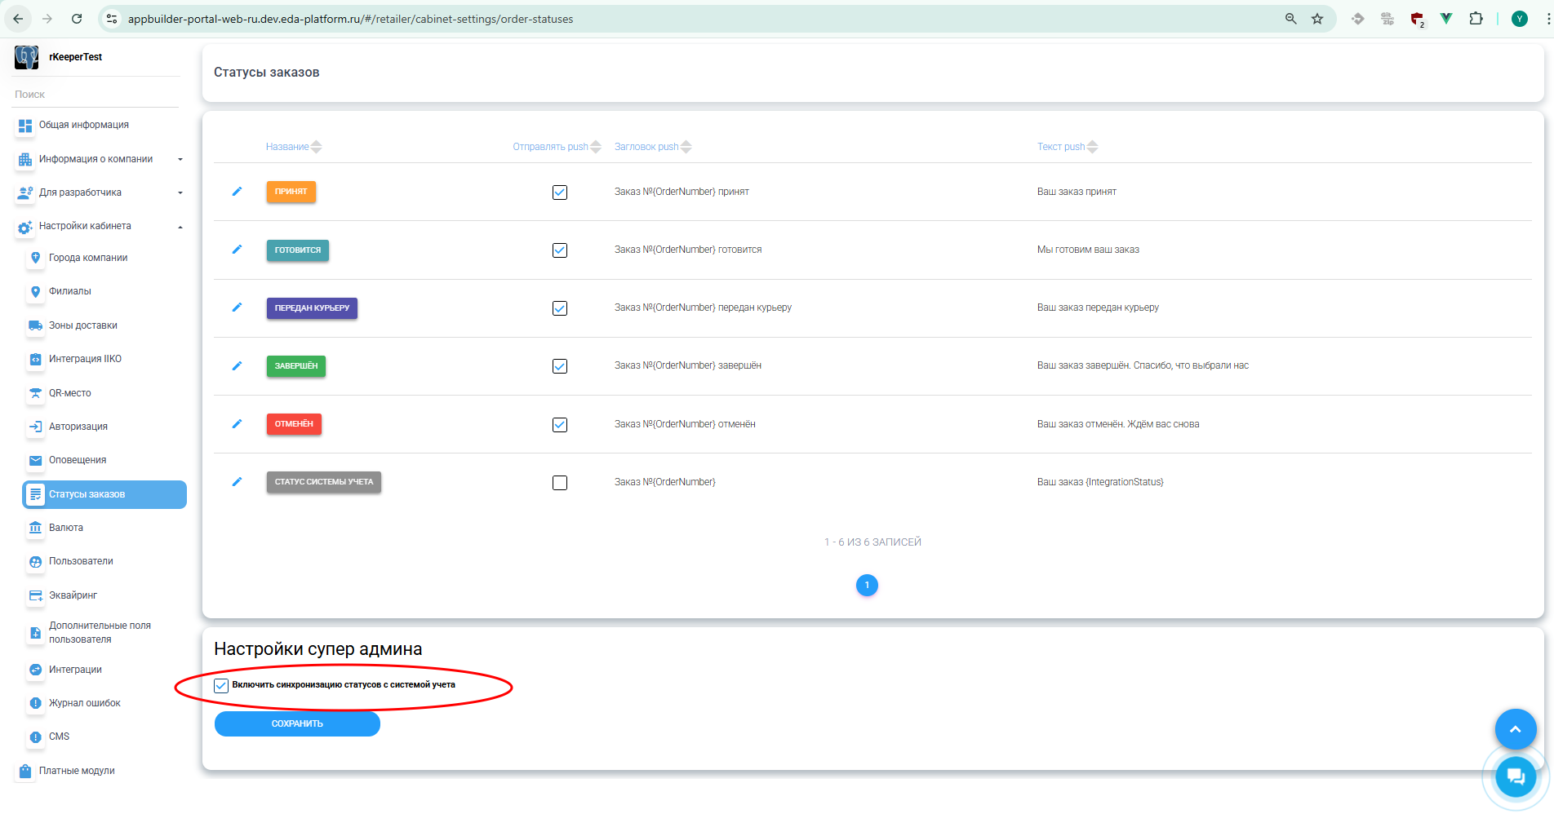The width and height of the screenshot is (1554, 814).
Task: Open the chat support bubble
Action: pos(1515,776)
